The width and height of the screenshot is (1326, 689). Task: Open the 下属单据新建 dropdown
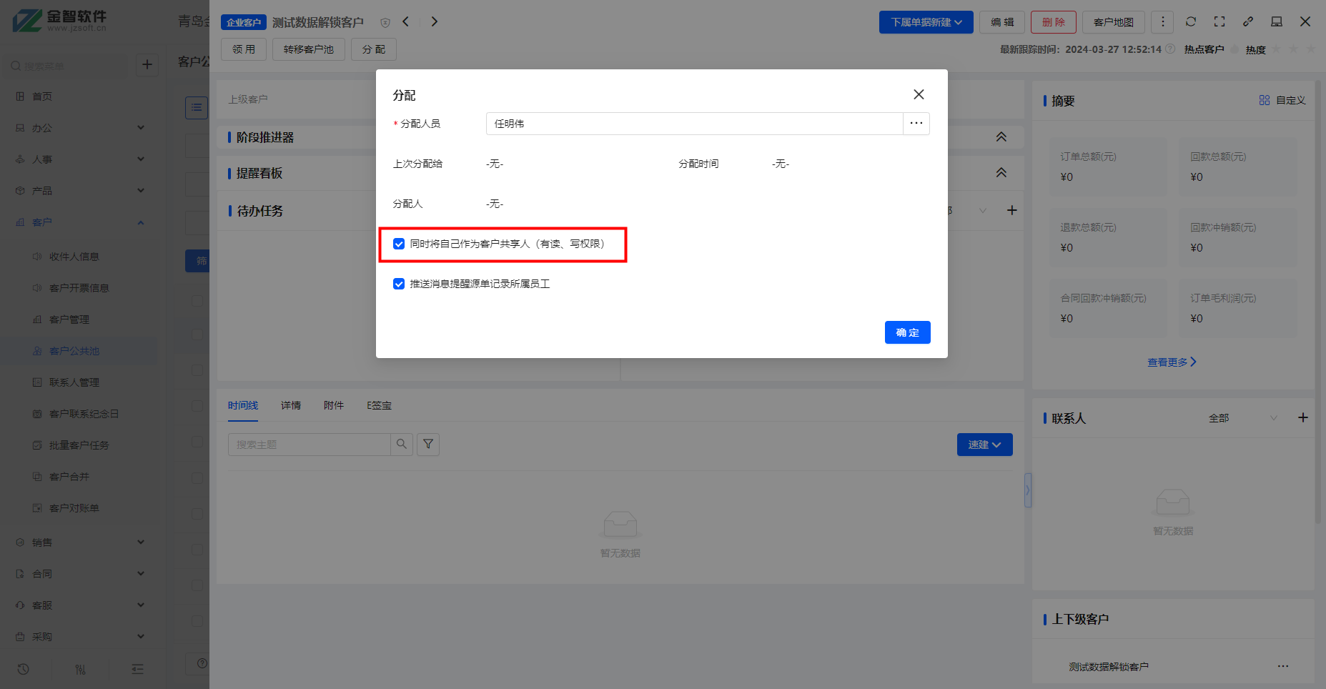click(926, 22)
